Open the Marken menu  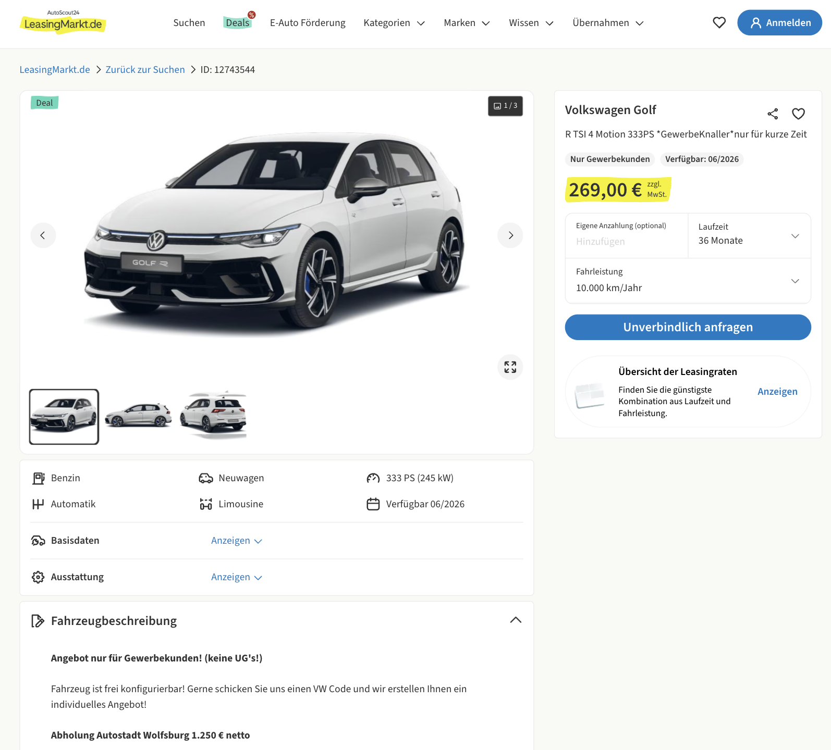pyautogui.click(x=467, y=23)
